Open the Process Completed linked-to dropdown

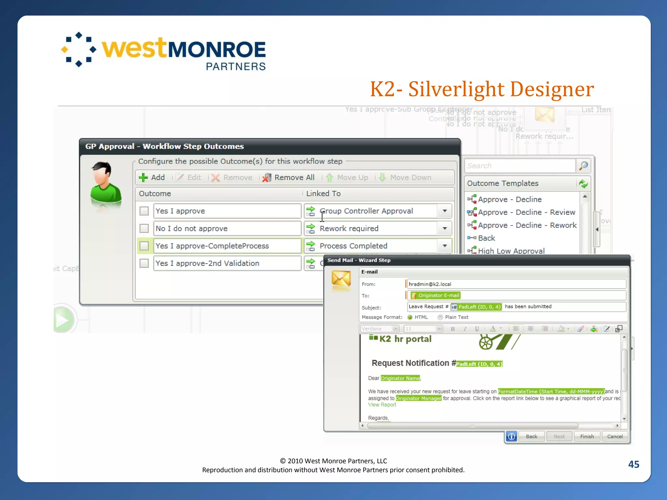(x=445, y=246)
